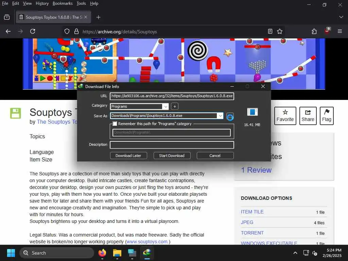Click the Topics label
The width and height of the screenshot is (348, 261).
tap(37, 137)
